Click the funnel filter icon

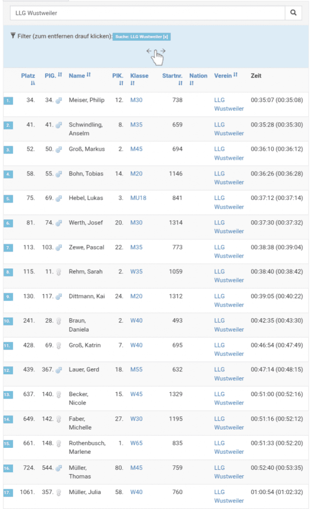[x=13, y=36]
